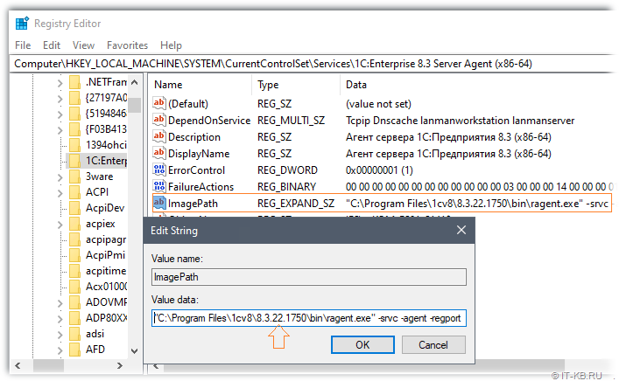Select the {27197A0 folder icon
Viewport: 619px width, 381px height.
pos(74,98)
